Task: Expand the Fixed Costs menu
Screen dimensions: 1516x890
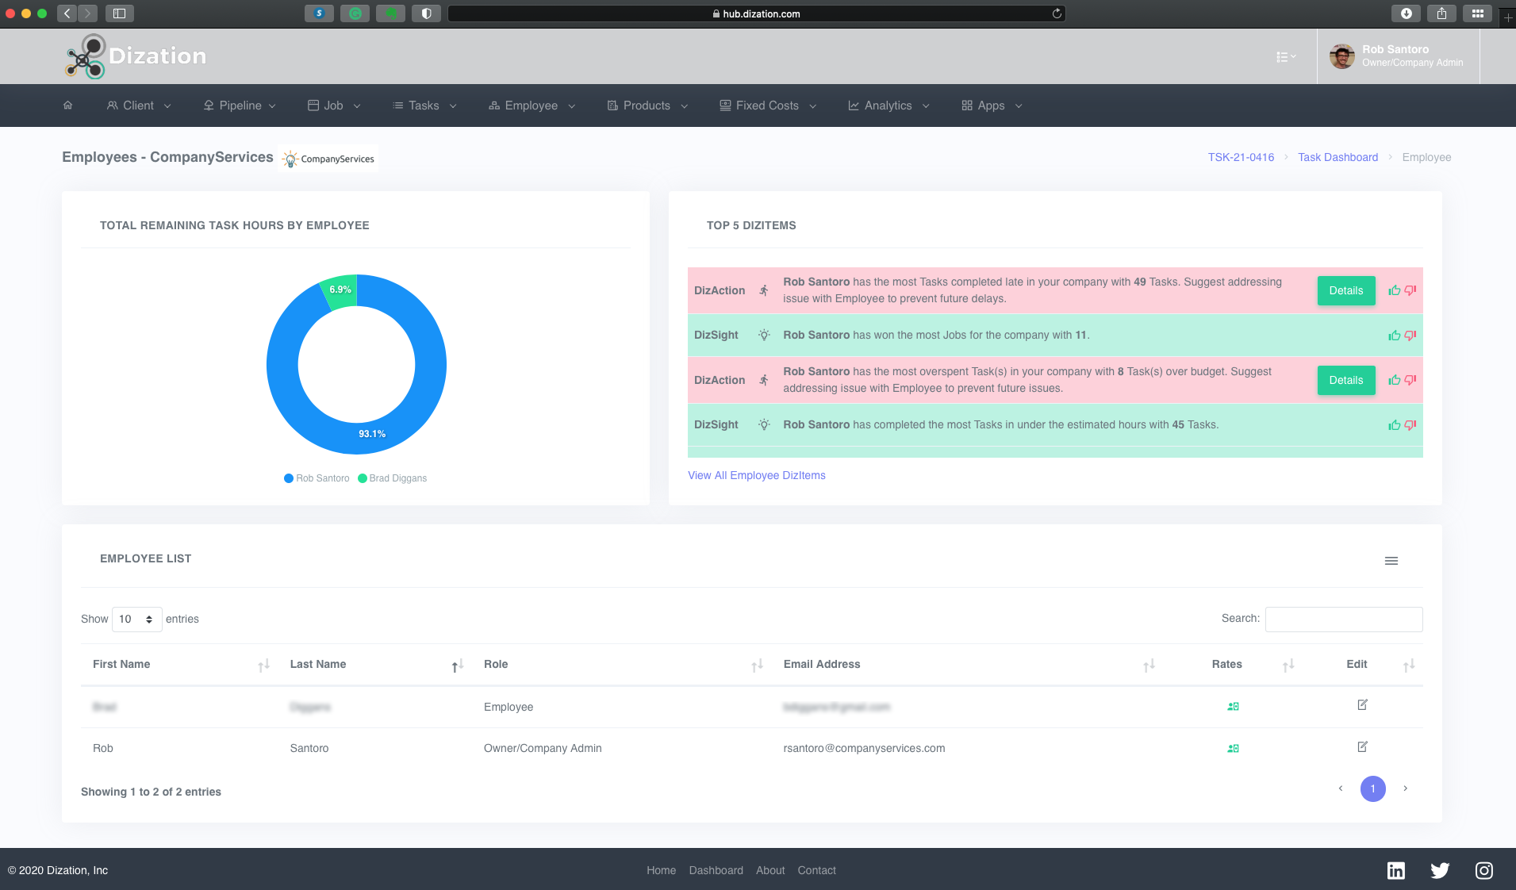Action: pos(768,105)
